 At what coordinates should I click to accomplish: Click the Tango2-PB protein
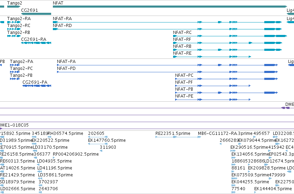tap(15, 79)
